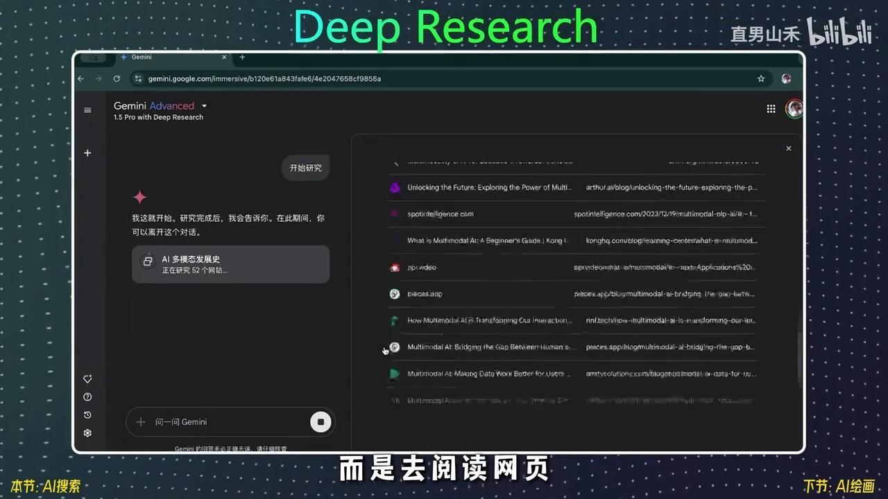Open How Multimodal AI is Transforming link
The width and height of the screenshot is (888, 499).
tap(490, 320)
